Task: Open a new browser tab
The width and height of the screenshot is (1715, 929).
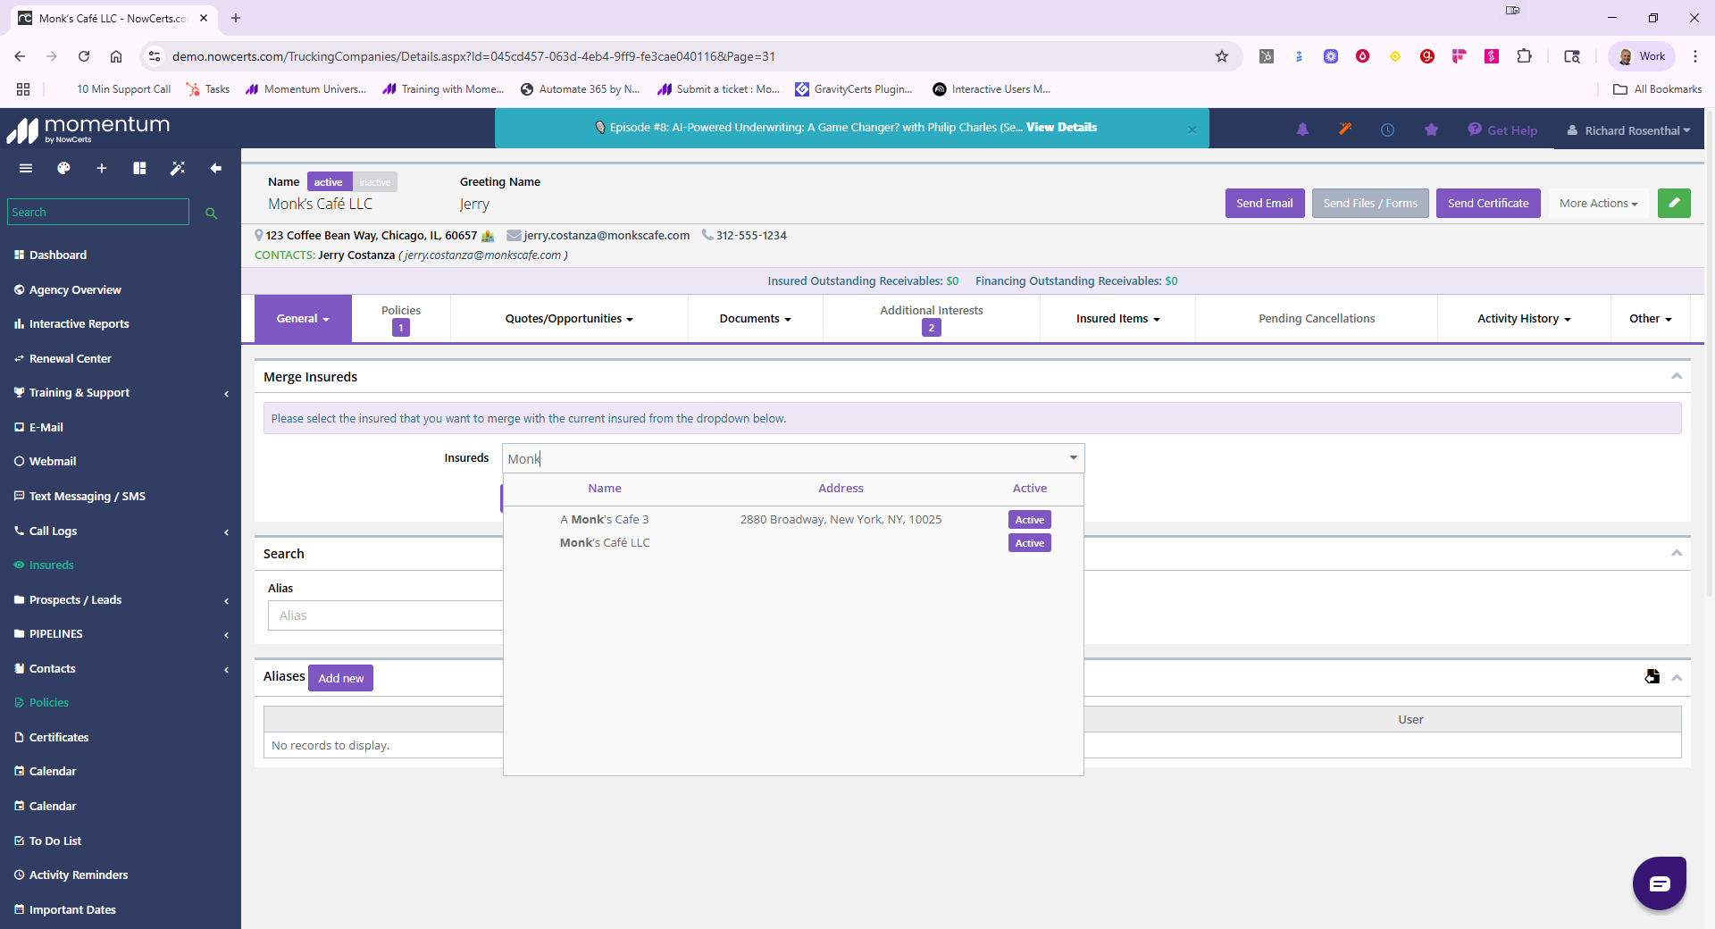Action: tap(236, 18)
